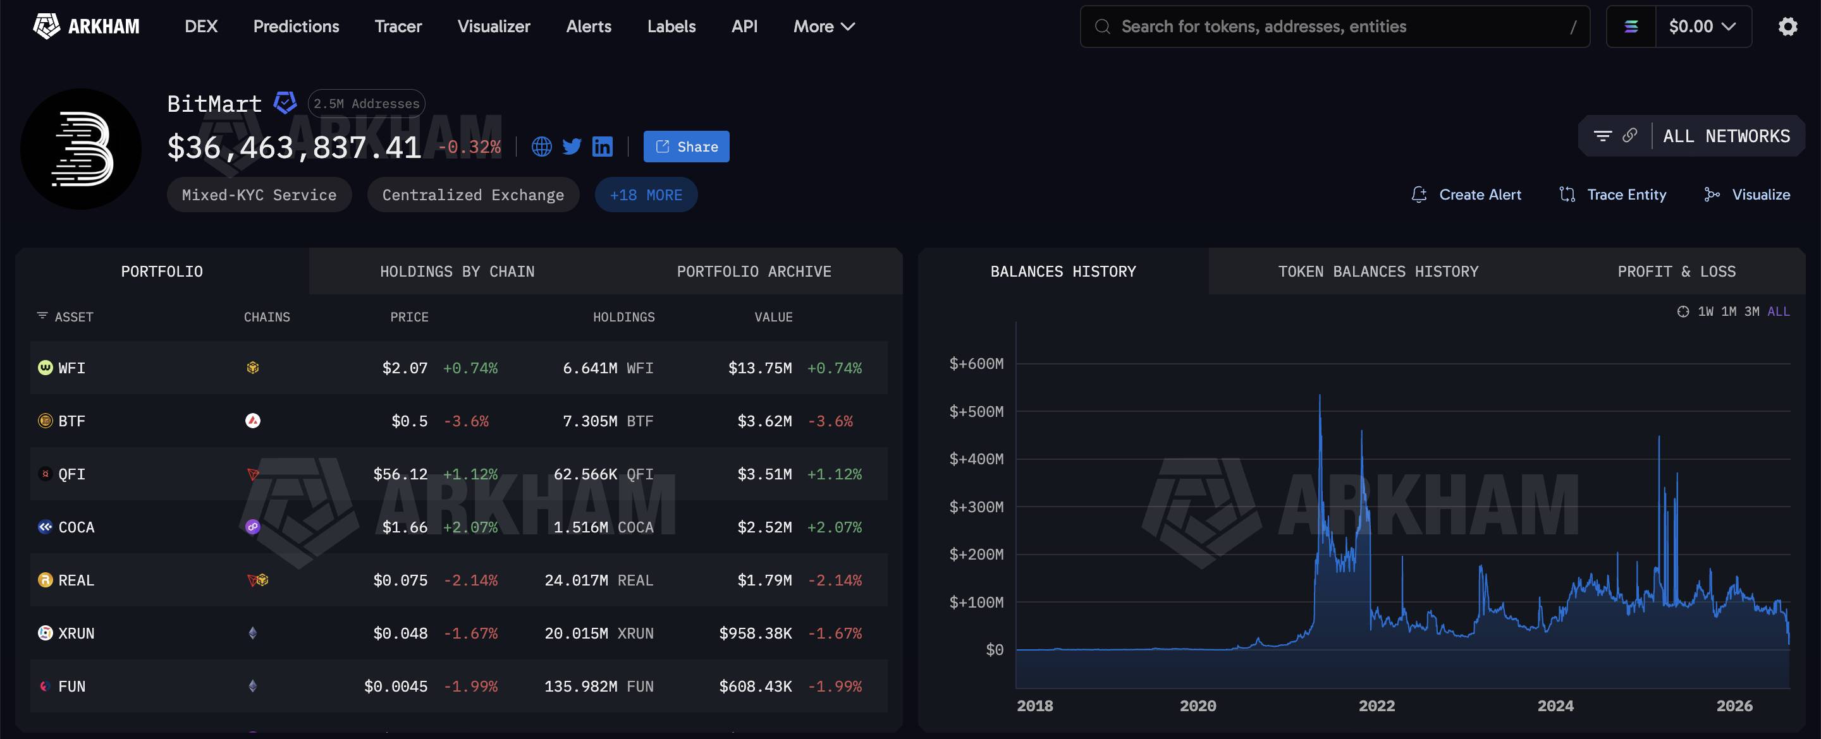Click the 2022 peak on balances chart
Image resolution: width=1821 pixels, height=739 pixels.
tap(1320, 395)
